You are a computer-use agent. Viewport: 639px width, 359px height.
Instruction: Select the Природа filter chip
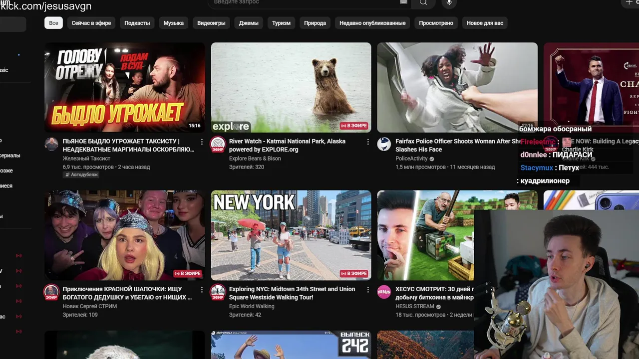[315, 23]
